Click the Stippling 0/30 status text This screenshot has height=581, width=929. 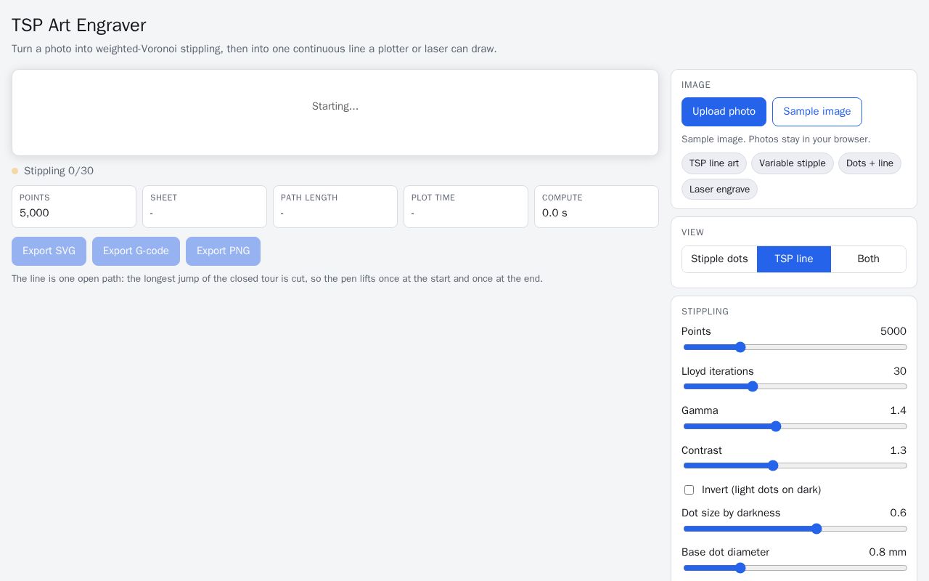(x=59, y=171)
